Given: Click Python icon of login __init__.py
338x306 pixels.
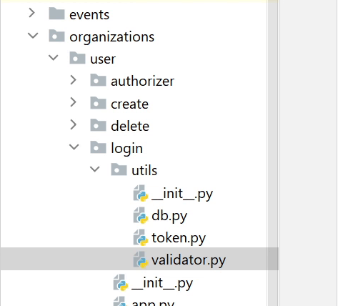Looking at the screenshot, I should [121, 282].
